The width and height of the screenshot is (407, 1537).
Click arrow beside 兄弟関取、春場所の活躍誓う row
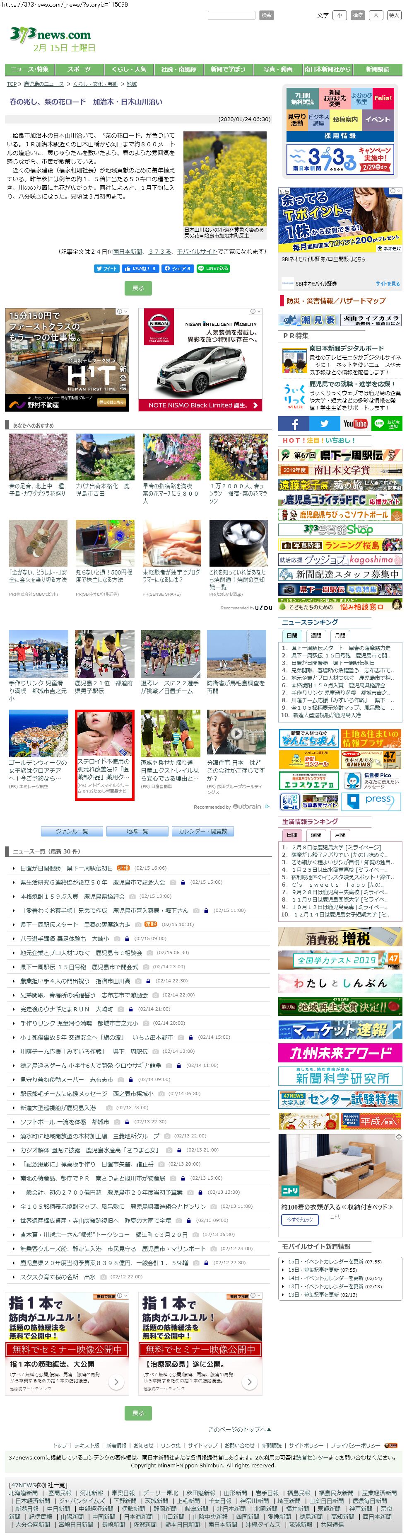point(14,995)
